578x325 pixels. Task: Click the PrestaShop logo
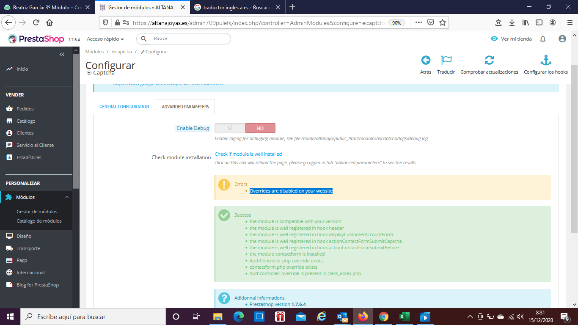tap(36, 39)
